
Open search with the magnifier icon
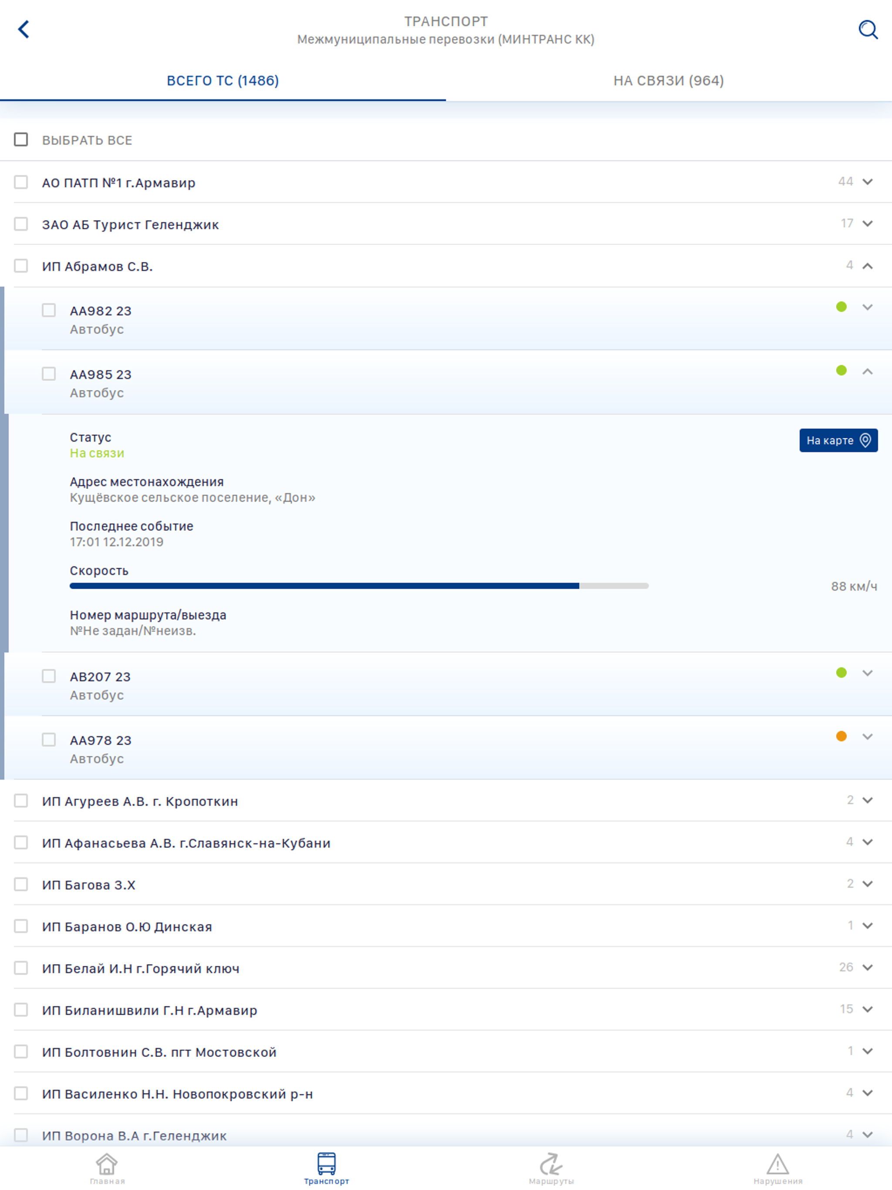point(868,30)
